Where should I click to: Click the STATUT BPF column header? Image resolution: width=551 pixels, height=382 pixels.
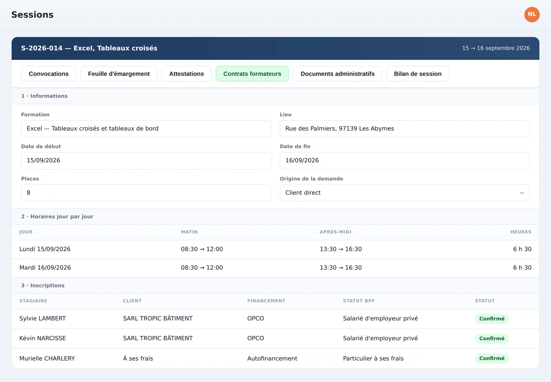(359, 301)
